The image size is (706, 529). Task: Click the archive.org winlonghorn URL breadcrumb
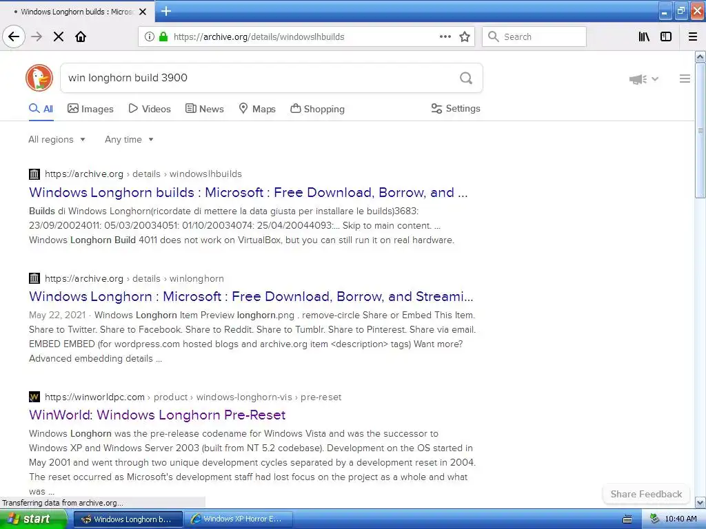coord(134,278)
